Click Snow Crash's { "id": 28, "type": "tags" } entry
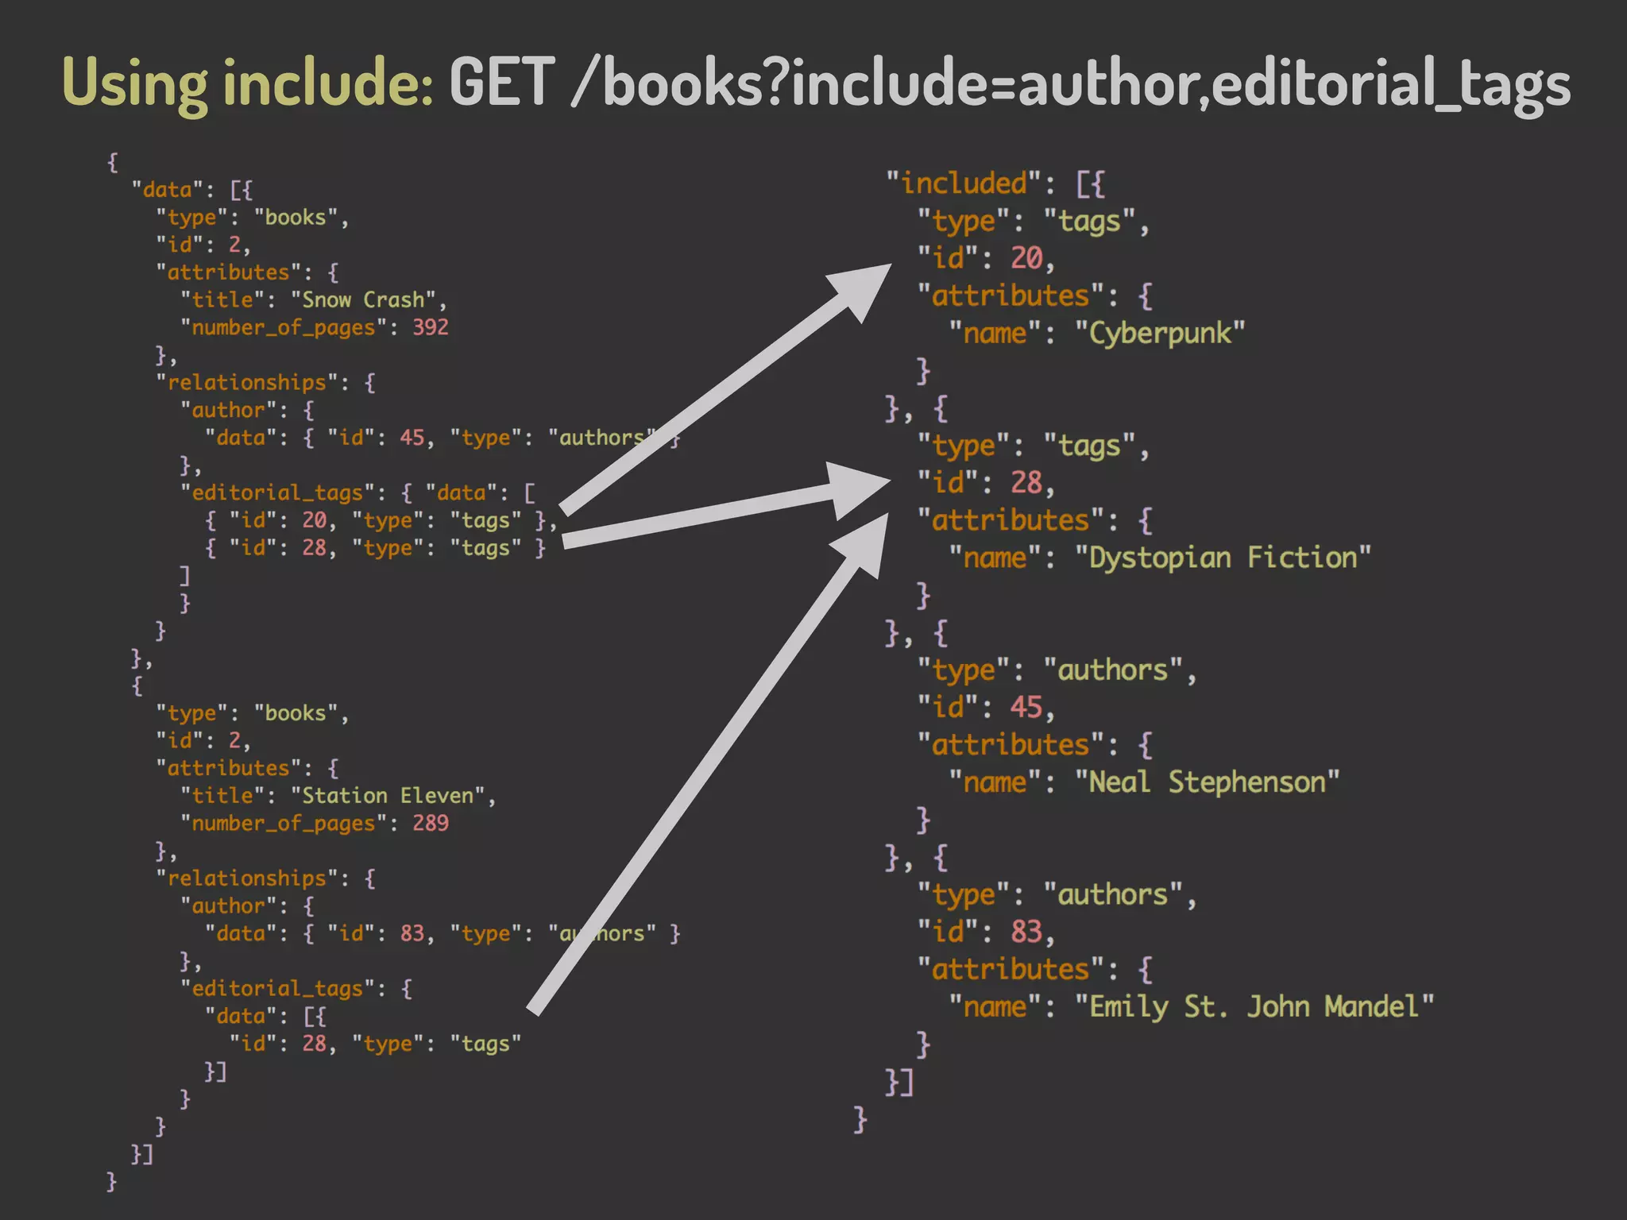This screenshot has height=1220, width=1627. point(375,548)
